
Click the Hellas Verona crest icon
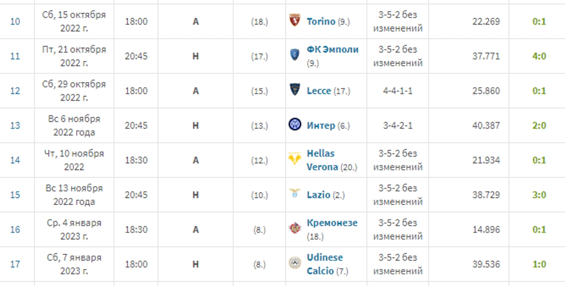(x=295, y=159)
